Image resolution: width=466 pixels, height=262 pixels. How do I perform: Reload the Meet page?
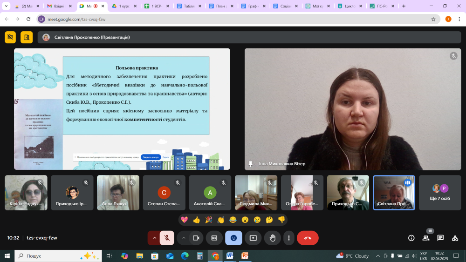(28, 19)
